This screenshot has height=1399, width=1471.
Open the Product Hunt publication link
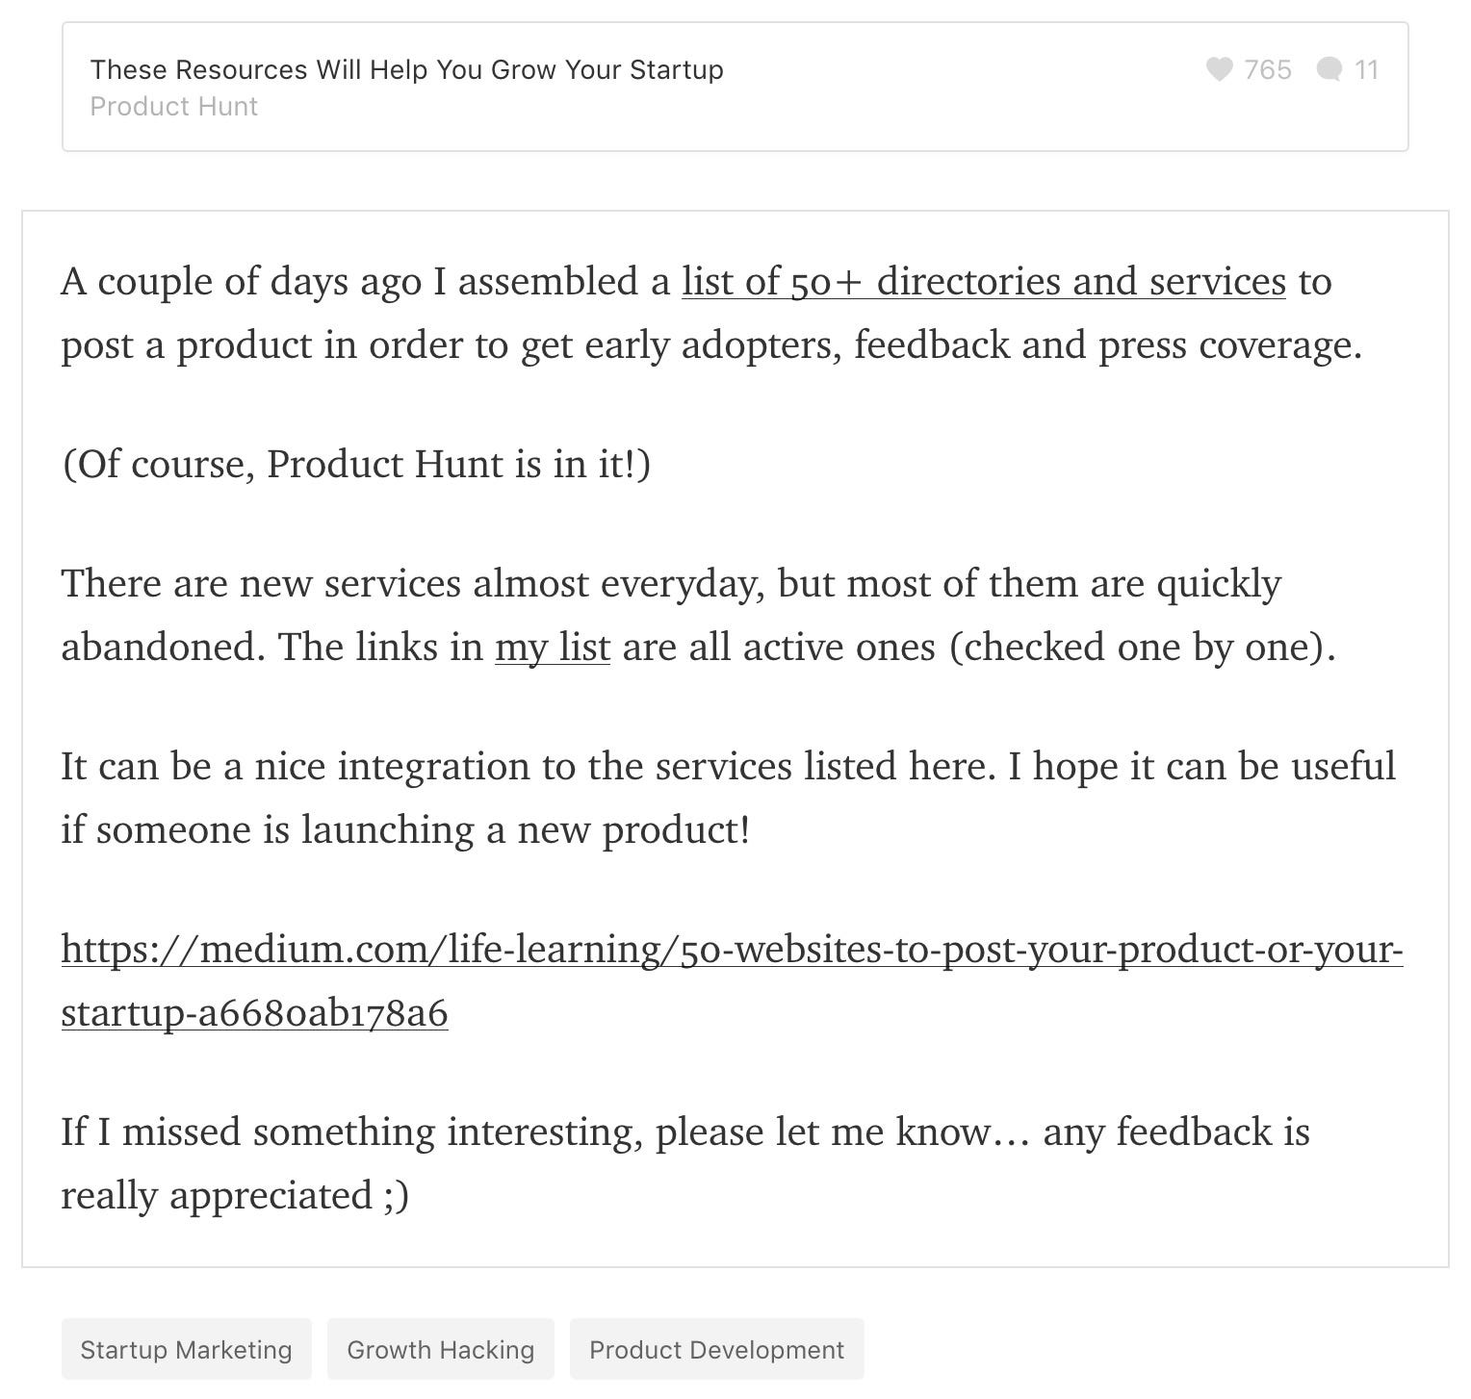(173, 106)
